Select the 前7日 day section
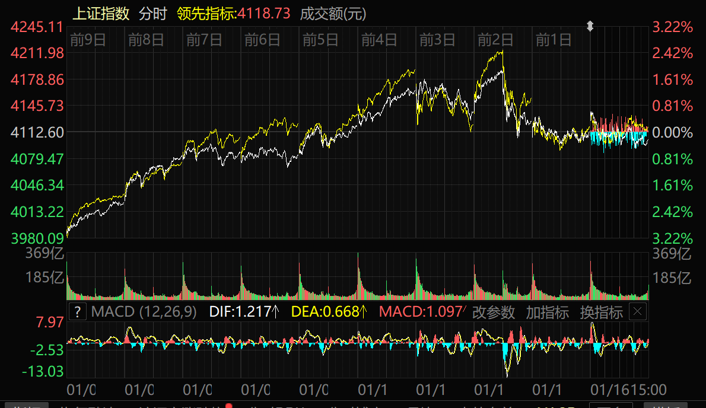 point(204,40)
